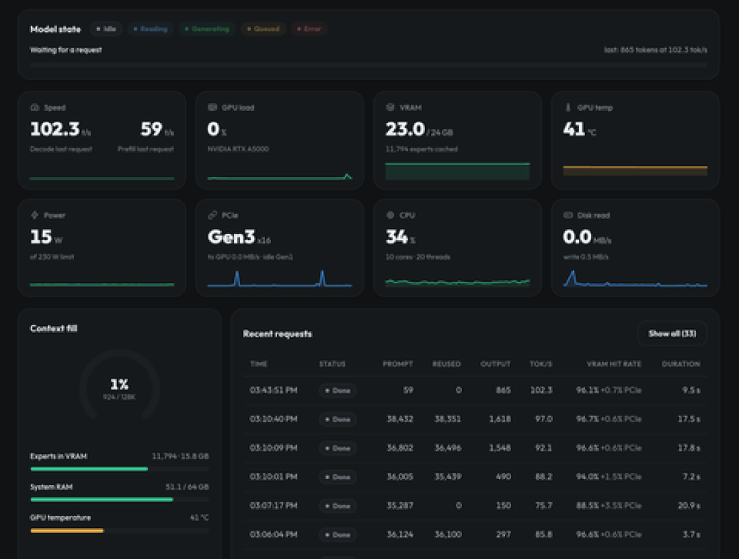Image resolution: width=739 pixels, height=559 pixels.
Task: Click the Disk read sparkline chart
Action: (635, 278)
